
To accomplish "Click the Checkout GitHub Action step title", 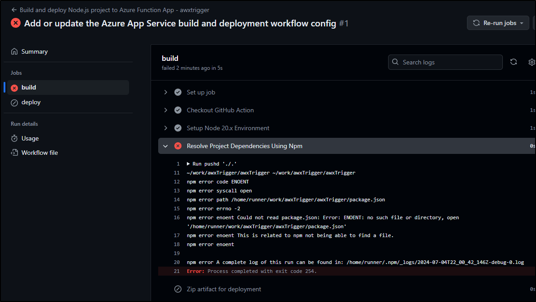I will [220, 110].
